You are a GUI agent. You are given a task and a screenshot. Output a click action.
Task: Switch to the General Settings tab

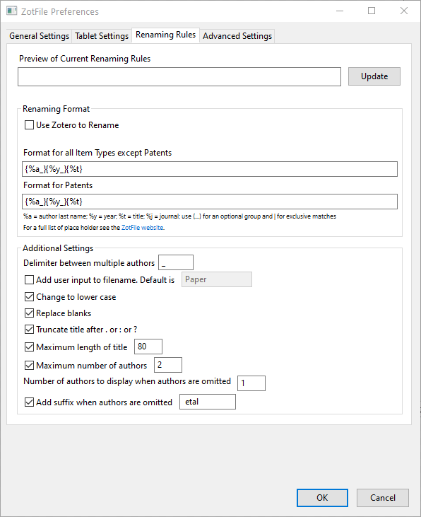pyautogui.click(x=39, y=36)
